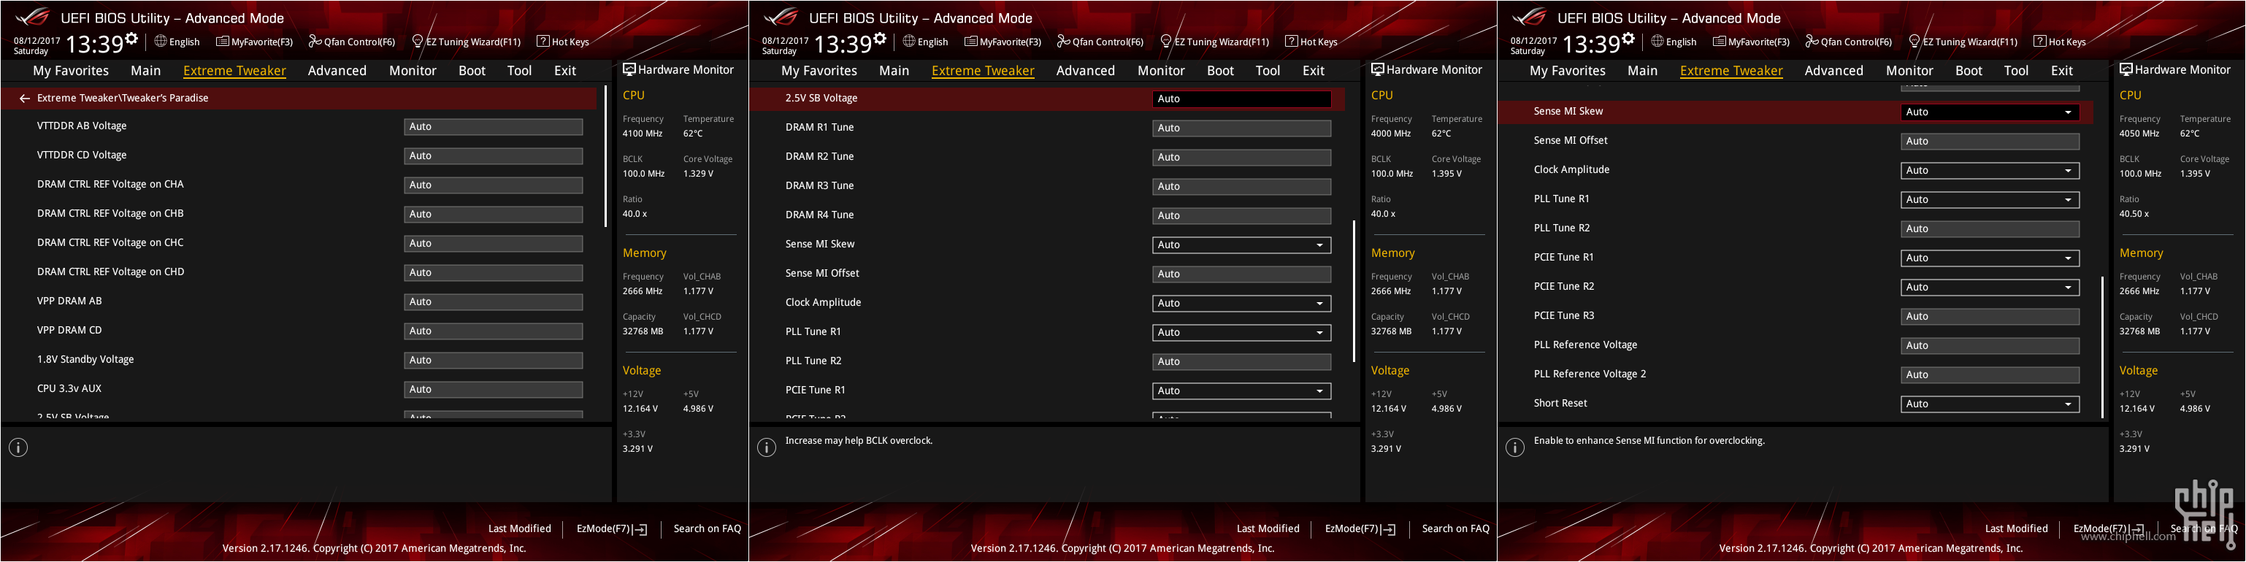
Task: Click VPP DRAM CD value field
Action: (494, 331)
